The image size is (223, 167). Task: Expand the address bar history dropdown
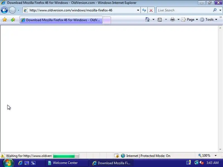pyautogui.click(x=138, y=10)
